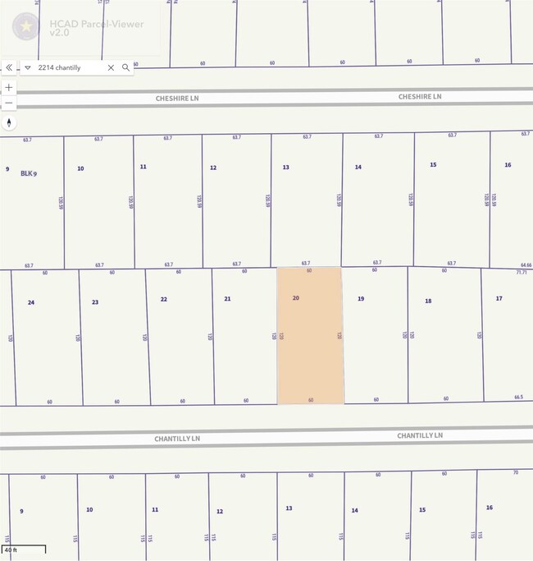Run search with the magnifying glass

pyautogui.click(x=125, y=67)
